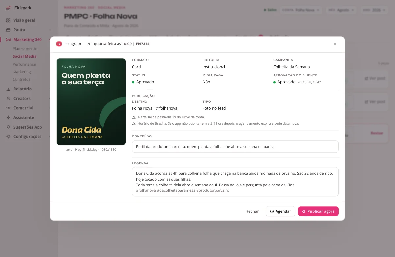Viewport: 395px width, 257px height.
Task: Click the Creators person icon
Action: click(8, 98)
